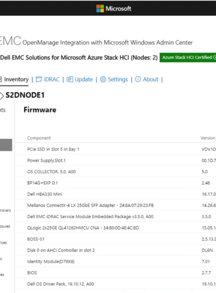The height and width of the screenshot is (293, 216).
Task: Click the Microsoft logo in header
Action: point(100,9)
